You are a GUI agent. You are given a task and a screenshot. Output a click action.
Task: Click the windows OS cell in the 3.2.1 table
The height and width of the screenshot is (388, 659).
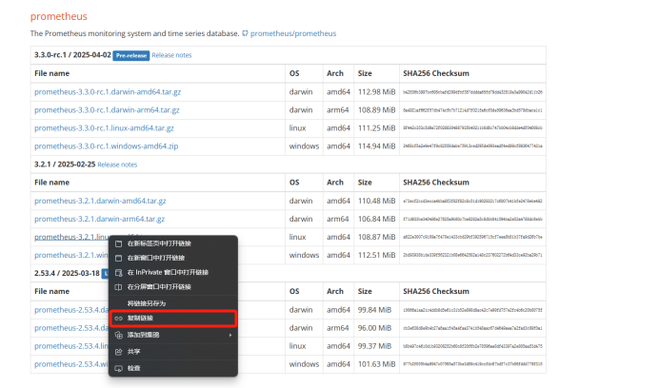pyautogui.click(x=304, y=255)
